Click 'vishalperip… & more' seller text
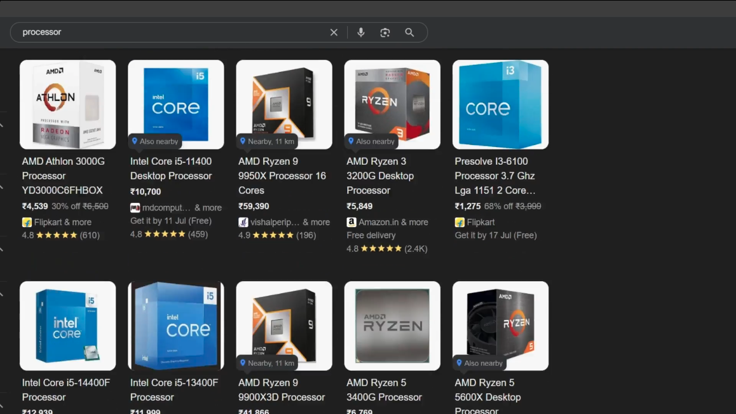736x414 pixels. tap(290, 223)
